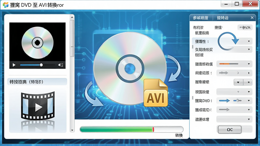Click the blue right arrow in DVD row
This screenshot has width=260, height=146.
(224, 100)
